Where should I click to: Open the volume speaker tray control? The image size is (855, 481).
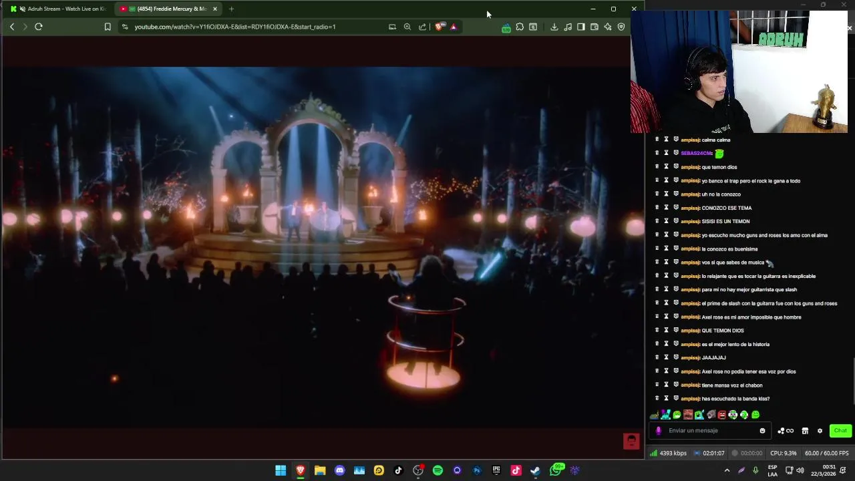[x=800, y=470]
